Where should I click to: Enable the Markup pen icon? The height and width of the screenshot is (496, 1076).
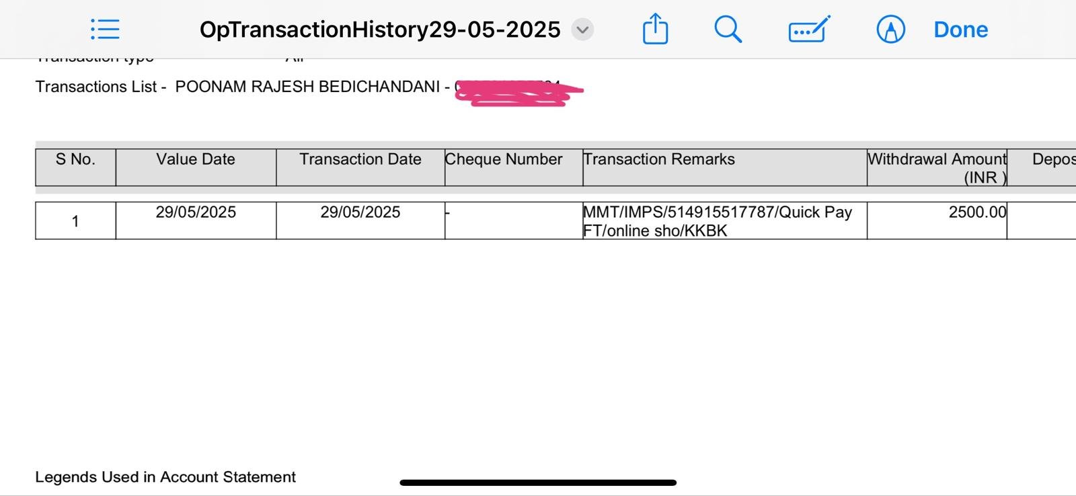tap(890, 30)
